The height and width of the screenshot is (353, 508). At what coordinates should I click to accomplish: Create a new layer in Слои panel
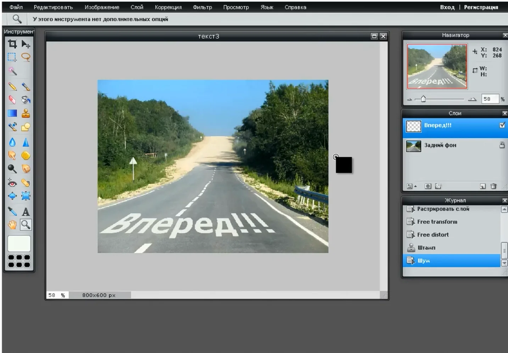482,186
